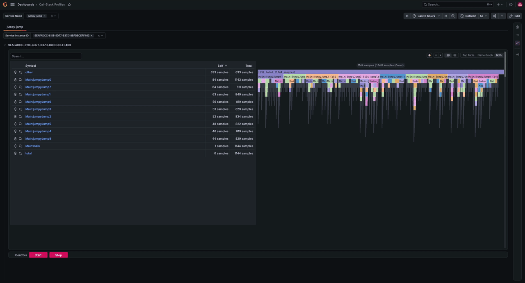
Task: Open the outline icon in right sidebar
Action: [x=518, y=35]
